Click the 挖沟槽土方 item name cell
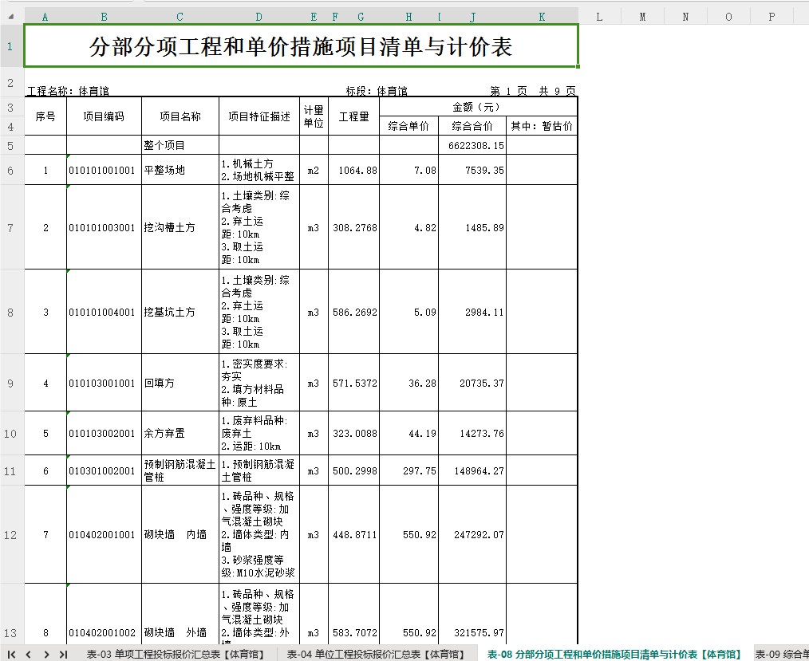Screen dimensions: 809x661 pyautogui.click(x=180, y=227)
